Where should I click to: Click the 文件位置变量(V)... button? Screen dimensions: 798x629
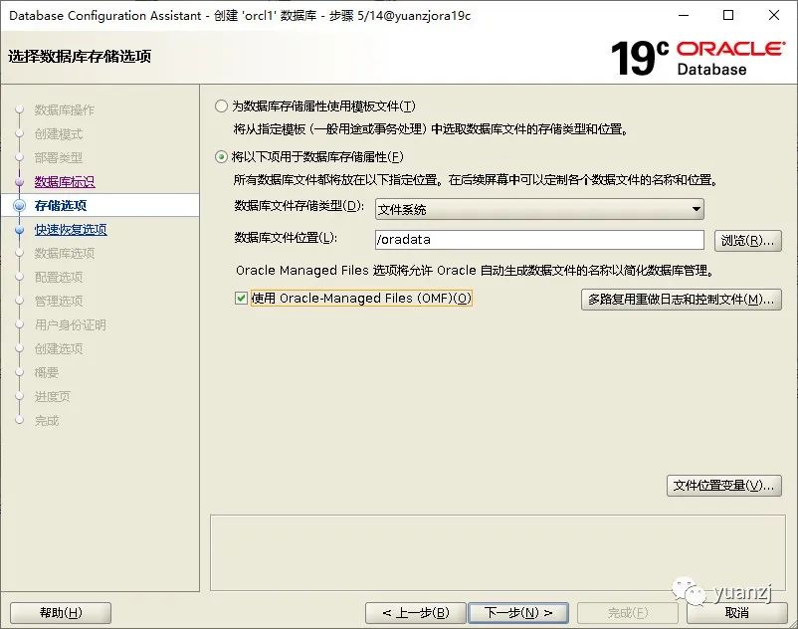tap(724, 486)
